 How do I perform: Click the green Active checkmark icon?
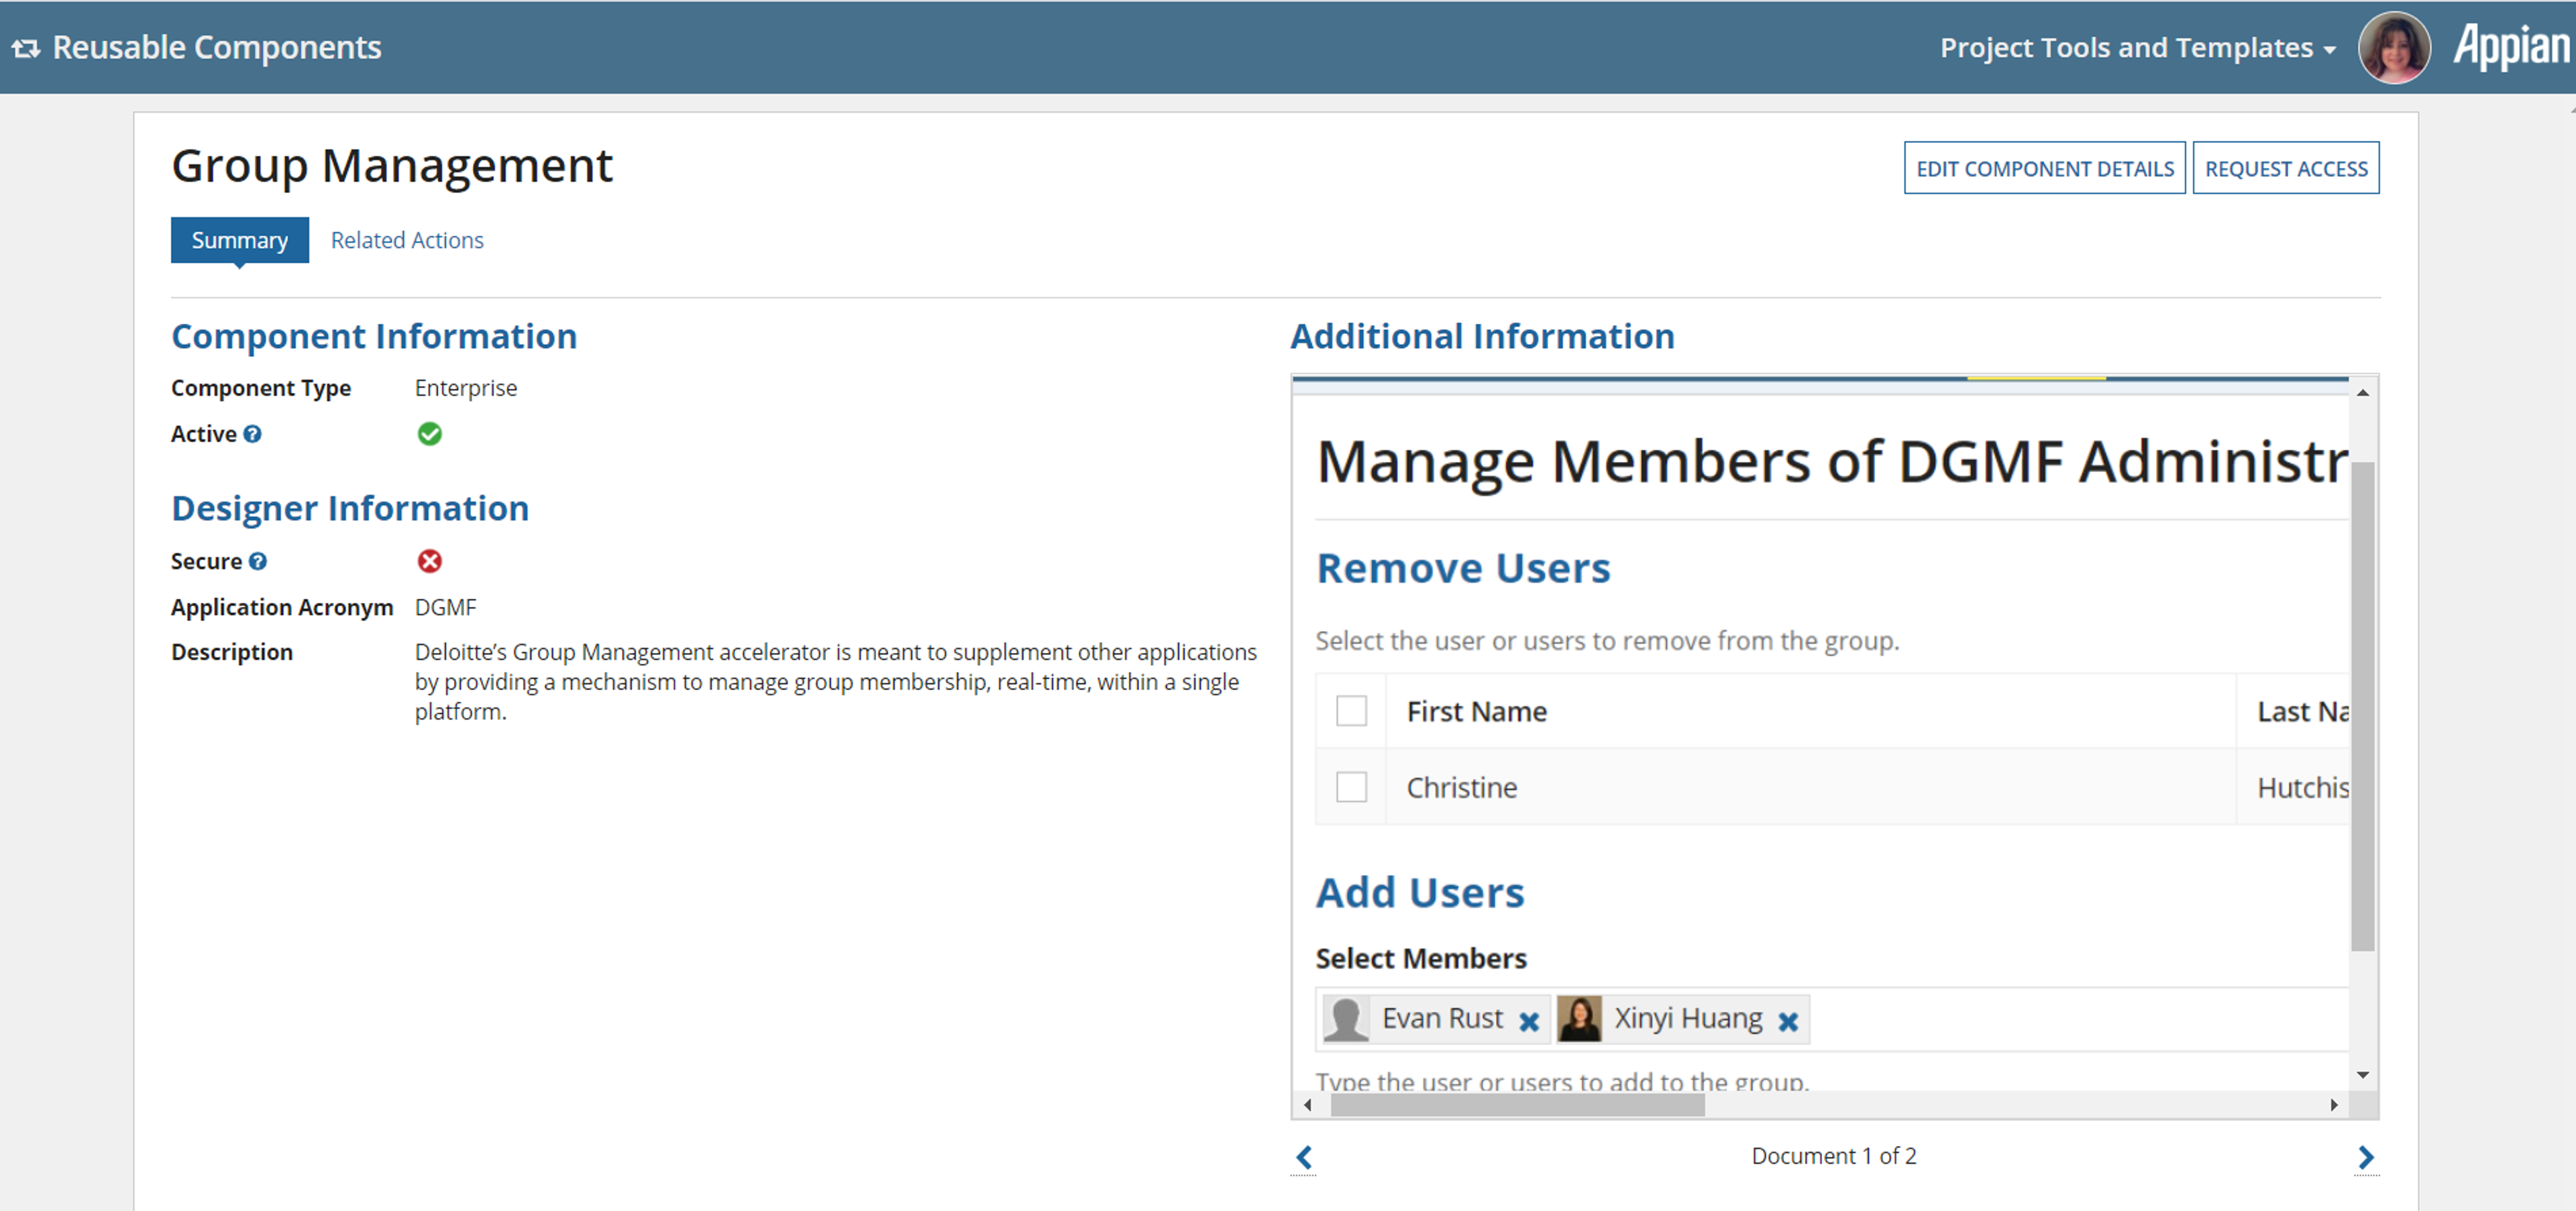pos(430,434)
